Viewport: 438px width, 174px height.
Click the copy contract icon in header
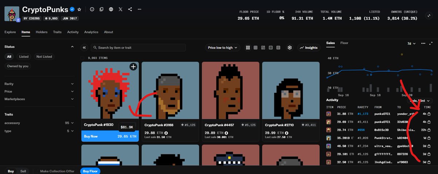[101, 9]
